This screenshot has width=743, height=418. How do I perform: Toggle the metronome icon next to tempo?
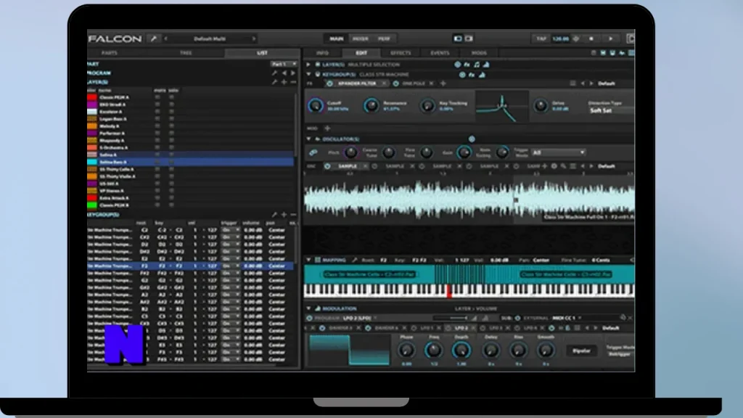pos(576,39)
